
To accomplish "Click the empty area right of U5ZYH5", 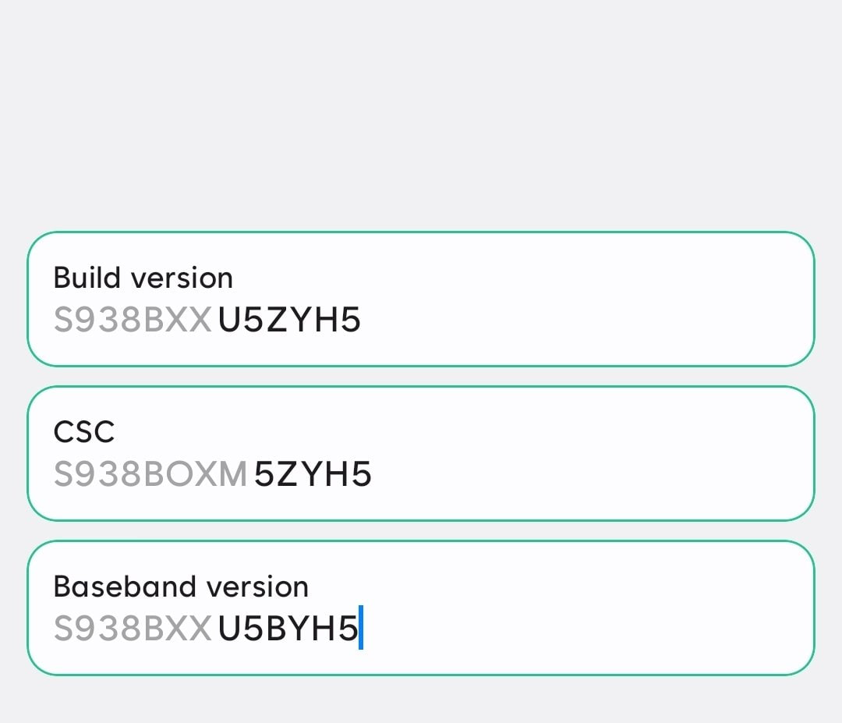I will [x=546, y=319].
